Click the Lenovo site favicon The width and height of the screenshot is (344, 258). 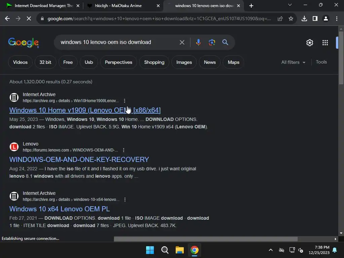pyautogui.click(x=14, y=147)
